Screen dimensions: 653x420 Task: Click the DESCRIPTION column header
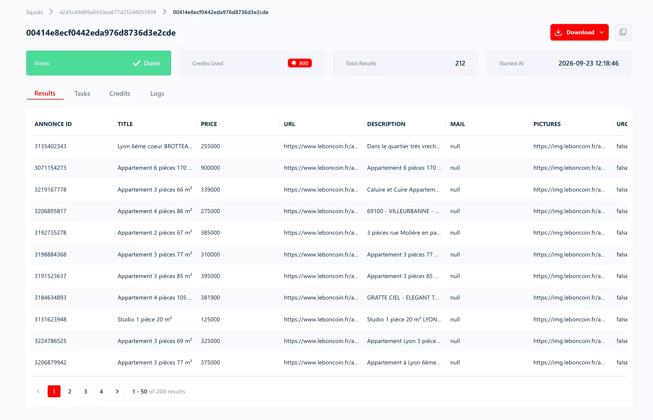click(386, 124)
